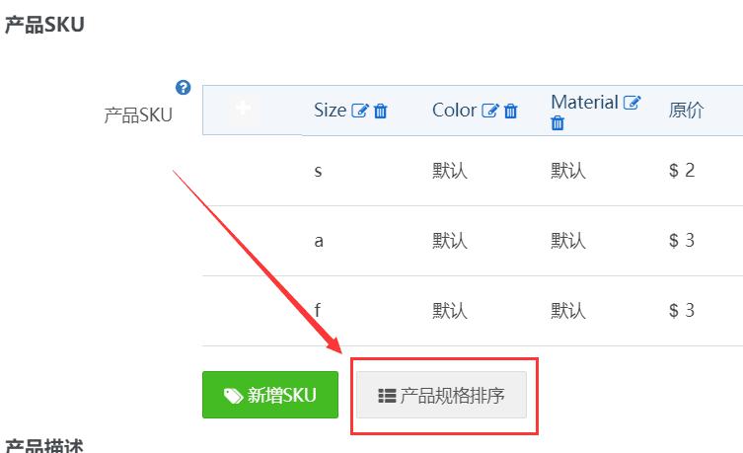Select the size value f cell
This screenshot has height=453, width=743.
point(318,310)
